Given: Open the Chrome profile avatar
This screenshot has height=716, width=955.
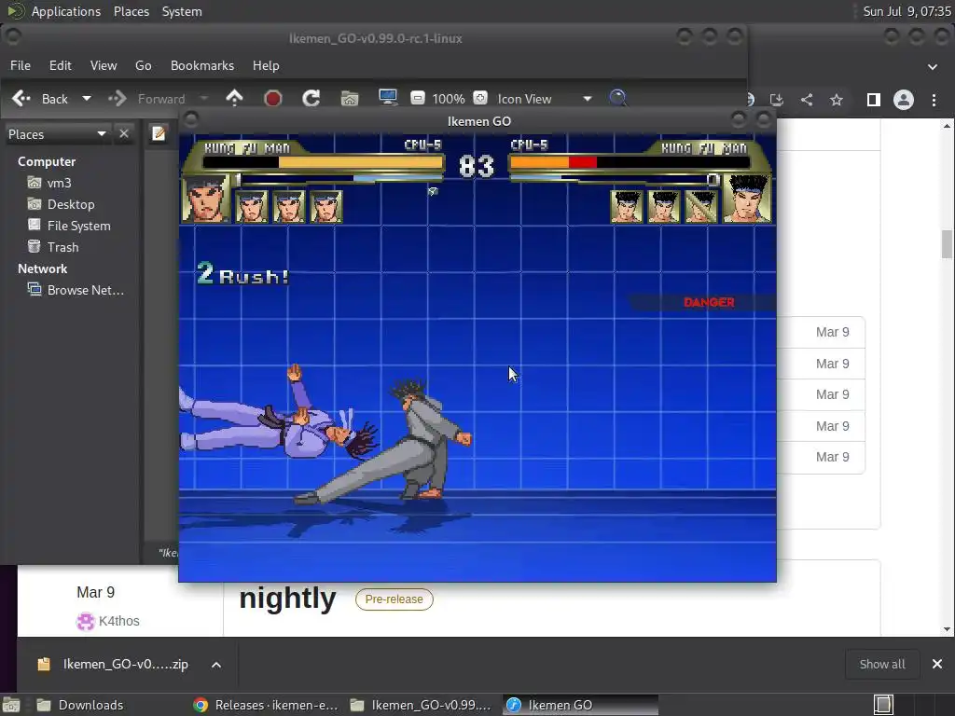Looking at the screenshot, I should click(903, 99).
